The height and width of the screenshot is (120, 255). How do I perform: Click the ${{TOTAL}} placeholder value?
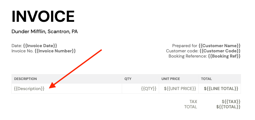(228, 107)
